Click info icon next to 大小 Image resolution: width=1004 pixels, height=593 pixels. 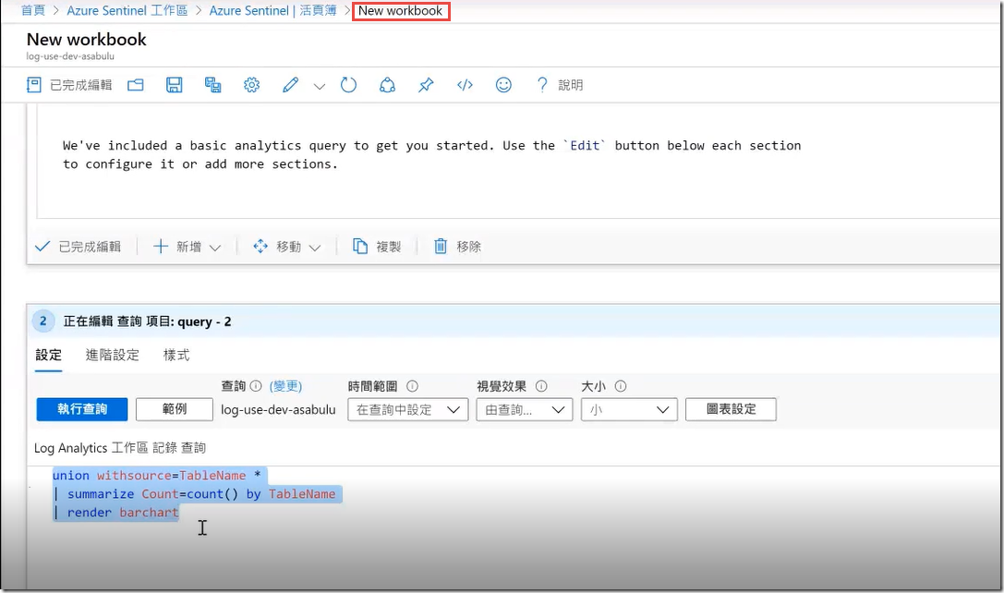pyautogui.click(x=621, y=386)
